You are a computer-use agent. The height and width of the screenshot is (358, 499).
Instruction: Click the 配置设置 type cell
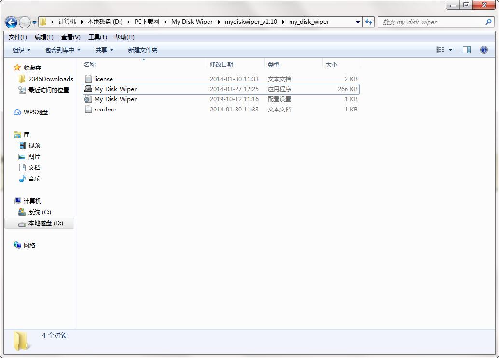pyautogui.click(x=279, y=99)
